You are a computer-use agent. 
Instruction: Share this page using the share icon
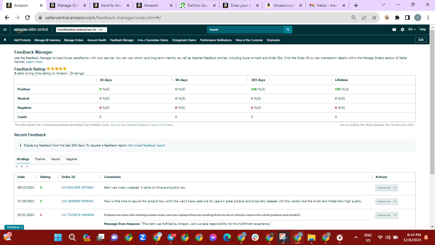tap(364, 18)
